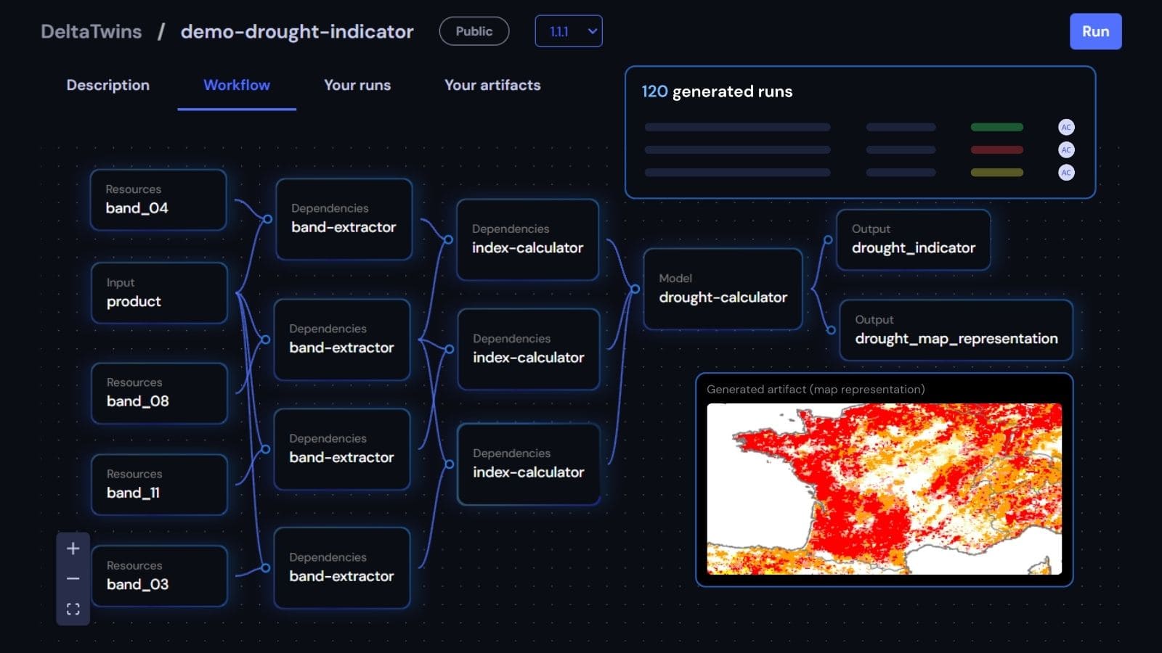Select the drought-calculator model node

(723, 289)
